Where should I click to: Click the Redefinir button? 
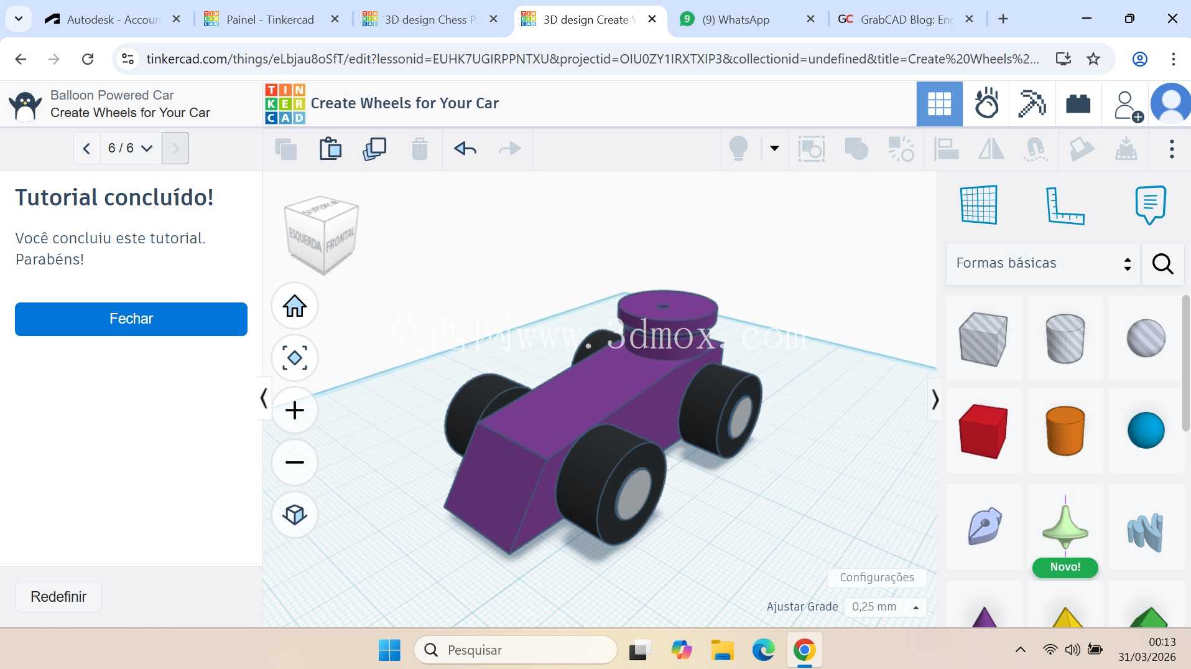pyautogui.click(x=58, y=597)
